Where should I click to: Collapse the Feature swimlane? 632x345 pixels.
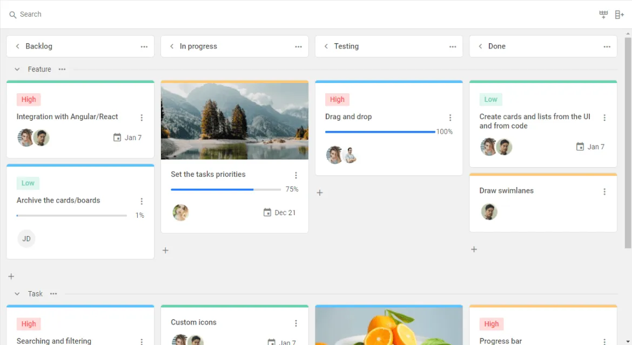17,69
